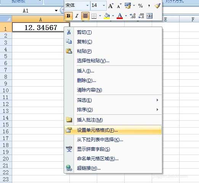Select the Format Painter brush
The height and width of the screenshot is (183, 199).
pyautogui.click(x=157, y=6)
